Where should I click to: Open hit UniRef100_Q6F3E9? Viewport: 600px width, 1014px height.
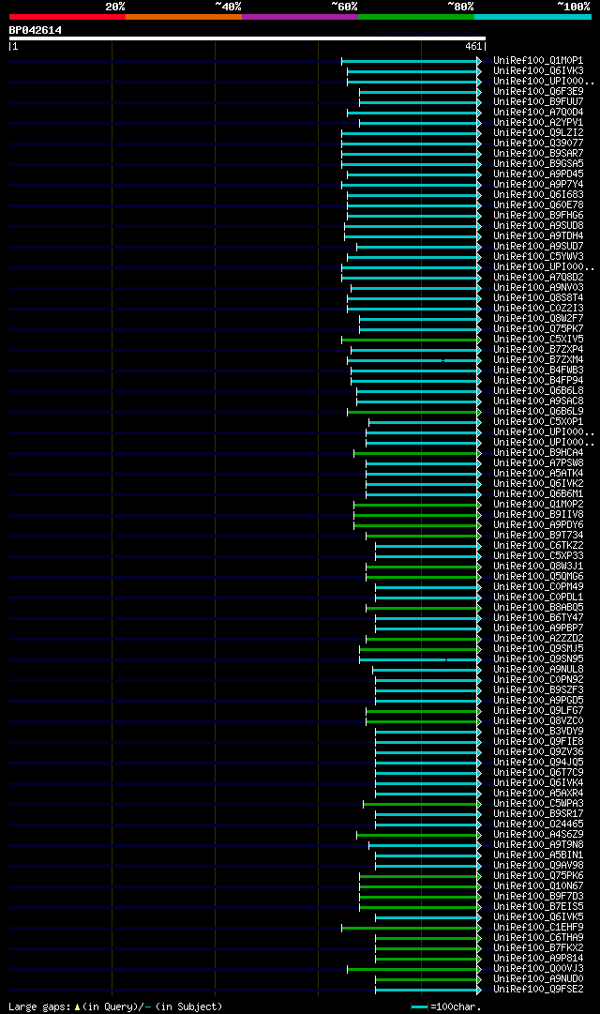pos(538,92)
